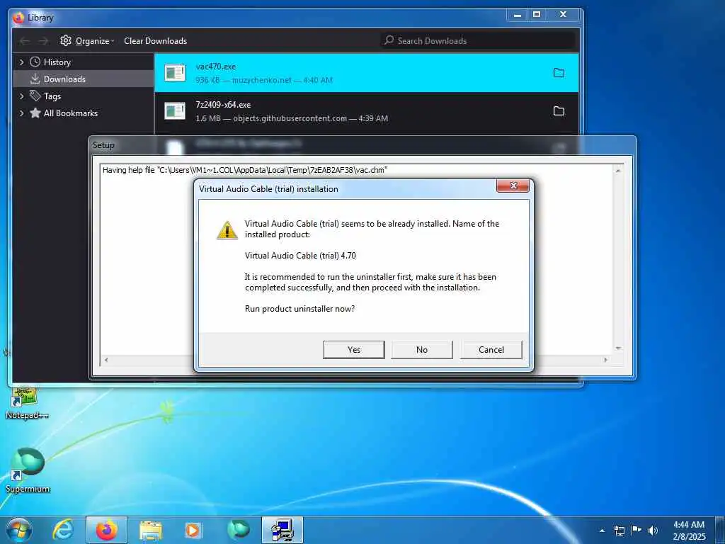Viewport: 725px width, 544px height.
Task: Click Yes to run the uninstaller
Action: [354, 350]
